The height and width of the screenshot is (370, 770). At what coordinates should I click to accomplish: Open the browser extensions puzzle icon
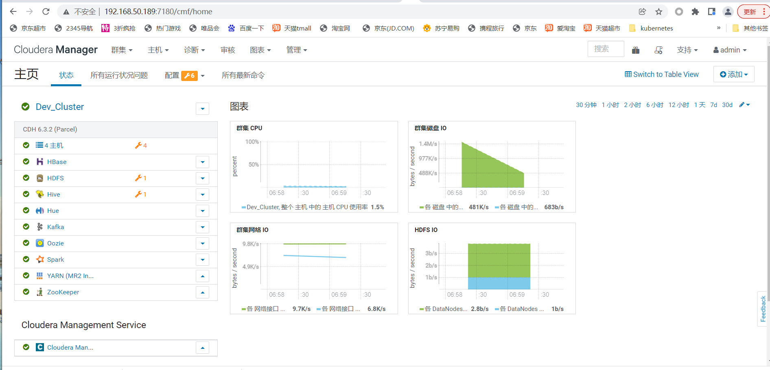695,11
